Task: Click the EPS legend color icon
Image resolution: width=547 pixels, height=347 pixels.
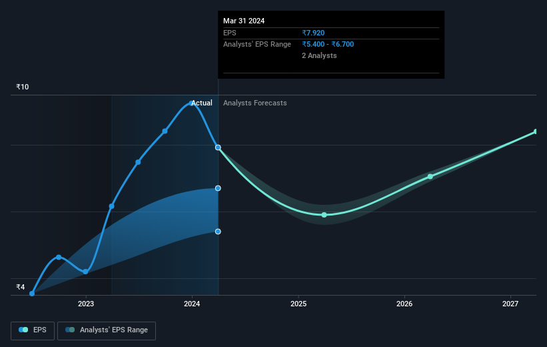Action: click(x=23, y=330)
